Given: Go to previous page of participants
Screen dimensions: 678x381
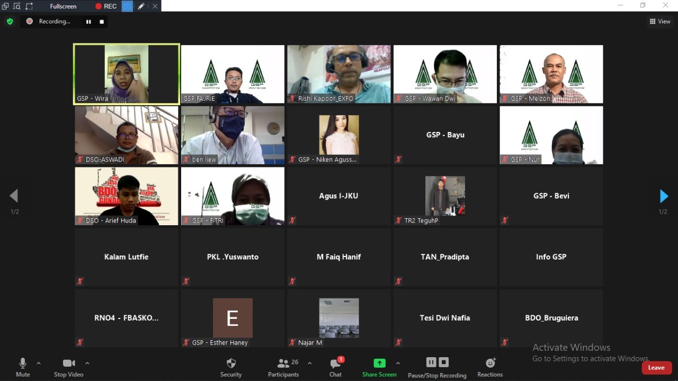Looking at the screenshot, I should click(14, 196).
